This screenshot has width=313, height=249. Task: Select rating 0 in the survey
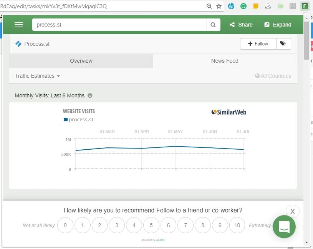[x=65, y=225]
